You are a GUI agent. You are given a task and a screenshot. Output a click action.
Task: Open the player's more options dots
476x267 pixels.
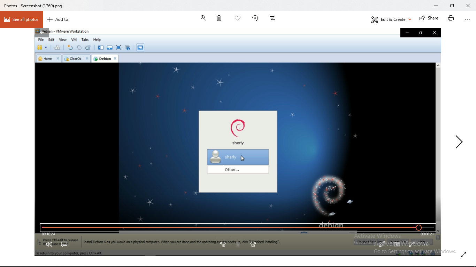click(x=427, y=244)
